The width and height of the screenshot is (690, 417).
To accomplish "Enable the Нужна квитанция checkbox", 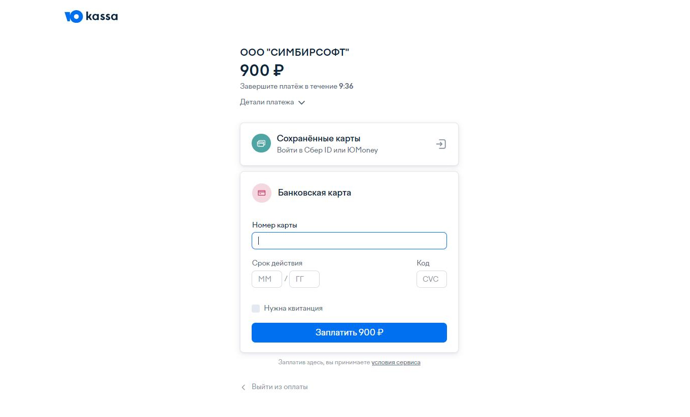I will point(256,308).
